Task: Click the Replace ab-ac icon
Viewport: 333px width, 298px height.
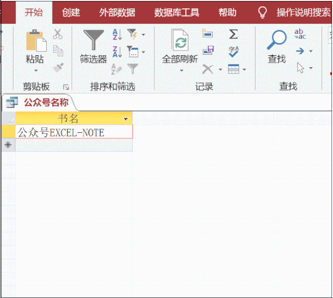Action: (300, 34)
